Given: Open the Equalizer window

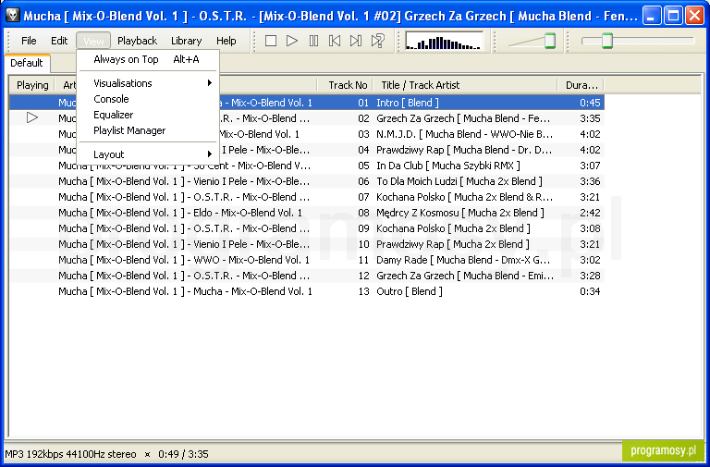Looking at the screenshot, I should [x=148, y=115].
